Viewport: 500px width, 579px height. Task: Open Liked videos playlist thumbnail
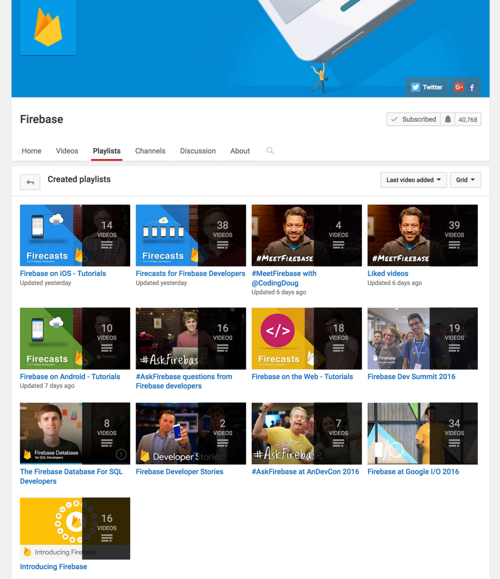point(423,235)
